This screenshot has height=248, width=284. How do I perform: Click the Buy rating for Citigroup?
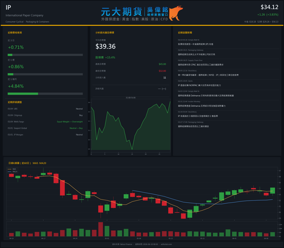[x=81, y=115]
